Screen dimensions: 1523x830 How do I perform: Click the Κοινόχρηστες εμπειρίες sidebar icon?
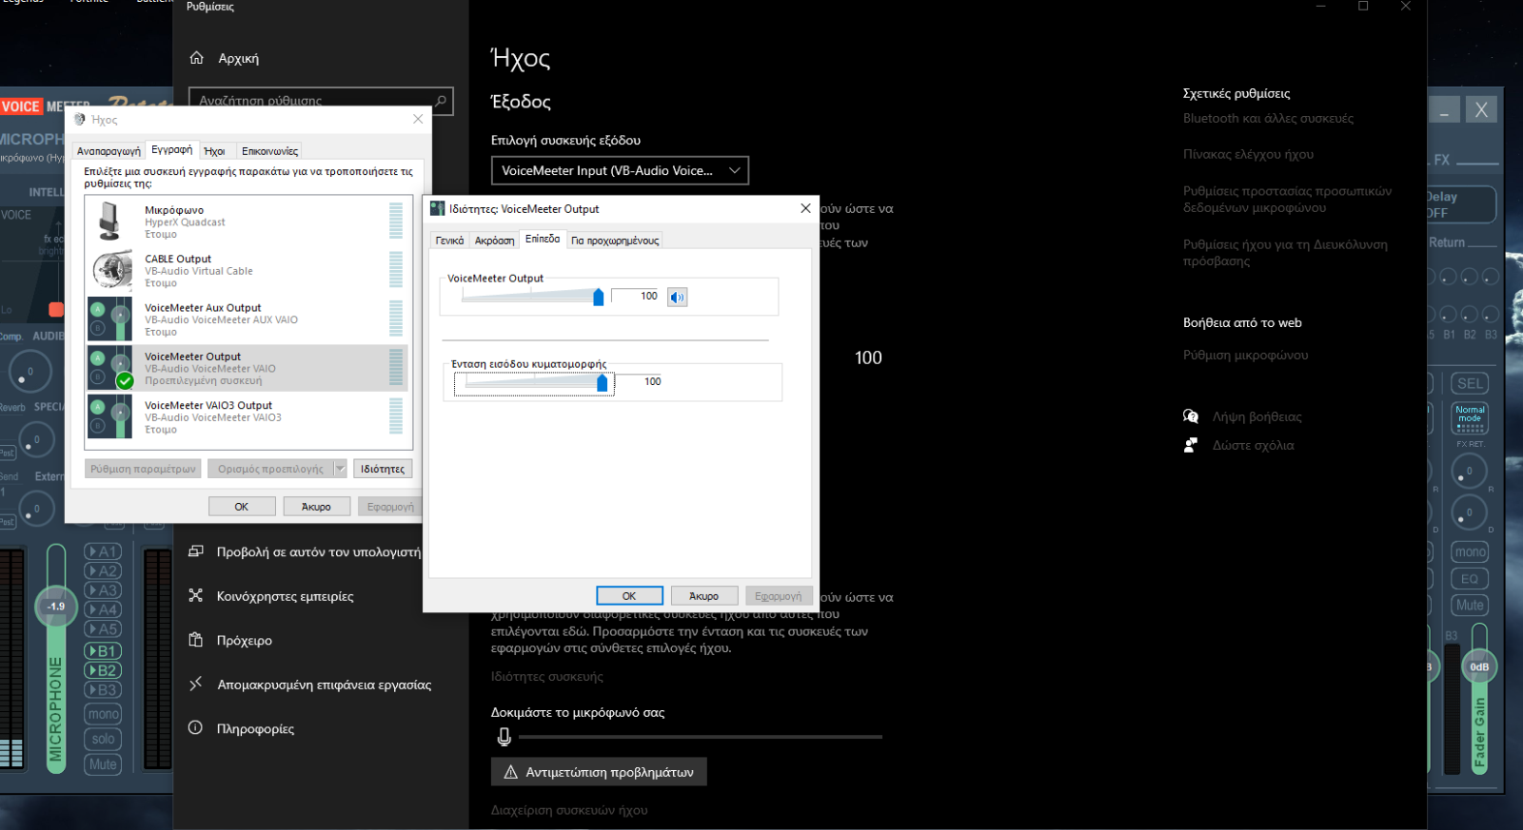click(x=196, y=596)
